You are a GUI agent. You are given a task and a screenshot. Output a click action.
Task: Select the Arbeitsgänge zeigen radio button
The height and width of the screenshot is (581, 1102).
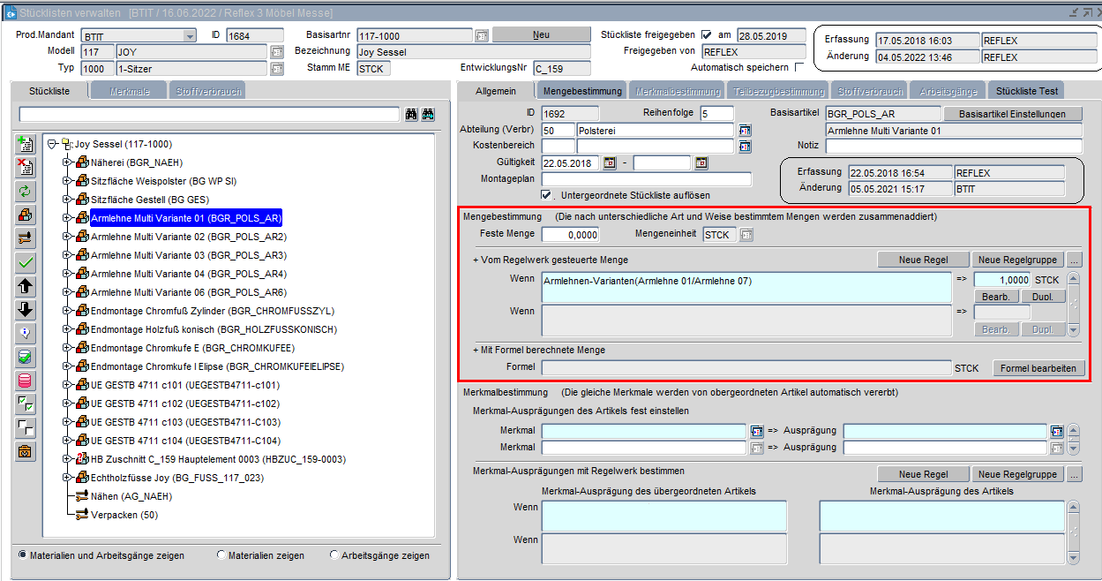[334, 555]
